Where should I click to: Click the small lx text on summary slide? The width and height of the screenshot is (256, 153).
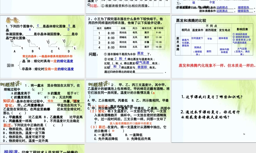[244, 134]
